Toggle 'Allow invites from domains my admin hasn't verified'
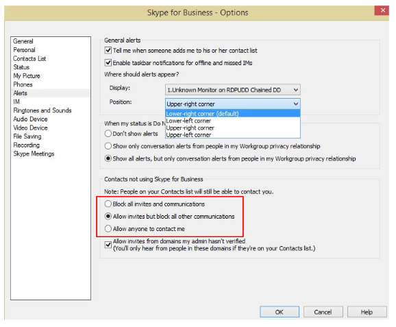396x327 pixels. (x=108, y=245)
